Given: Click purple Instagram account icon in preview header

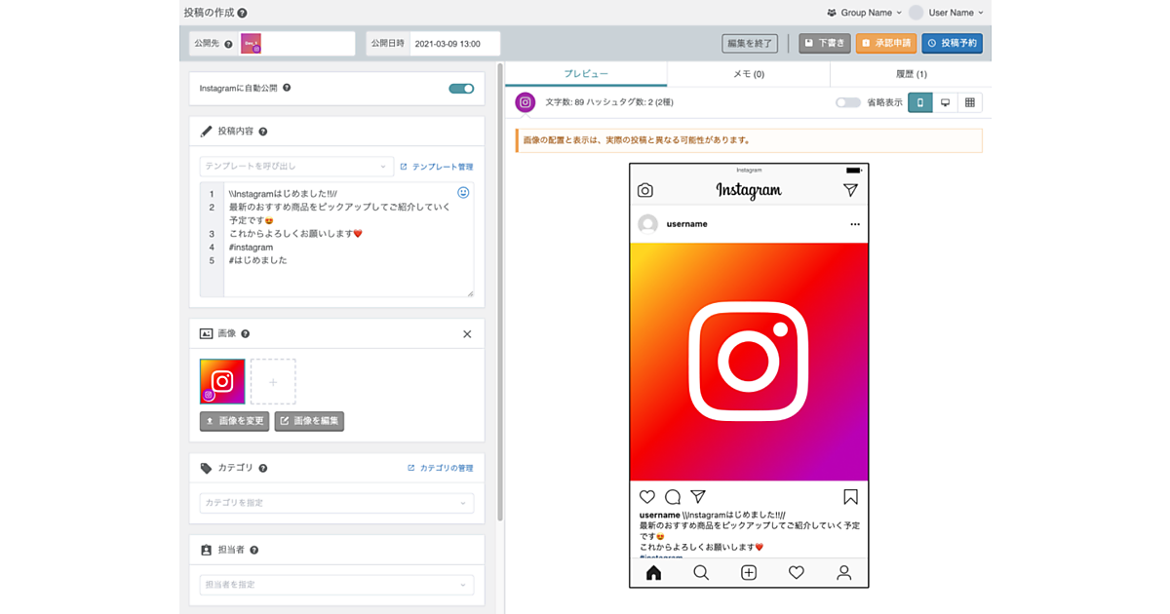Looking at the screenshot, I should [526, 102].
